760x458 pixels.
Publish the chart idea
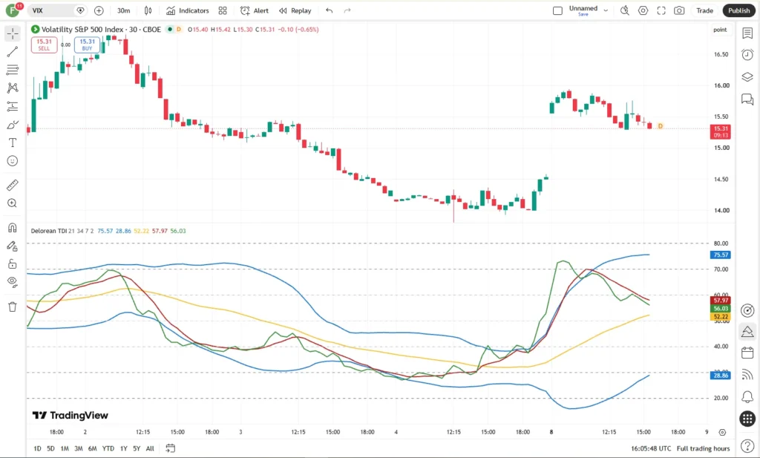pos(738,10)
